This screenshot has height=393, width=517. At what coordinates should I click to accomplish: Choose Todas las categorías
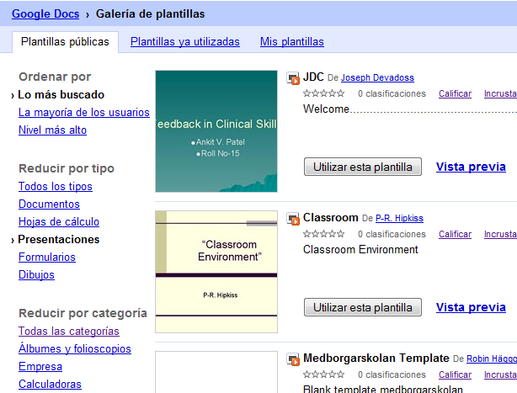[x=68, y=331]
